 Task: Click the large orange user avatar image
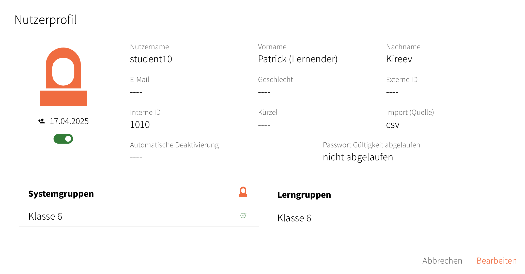(x=63, y=77)
